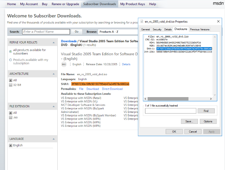
Task: Click the scroll down arrow in checksums box
Action: pos(215,95)
